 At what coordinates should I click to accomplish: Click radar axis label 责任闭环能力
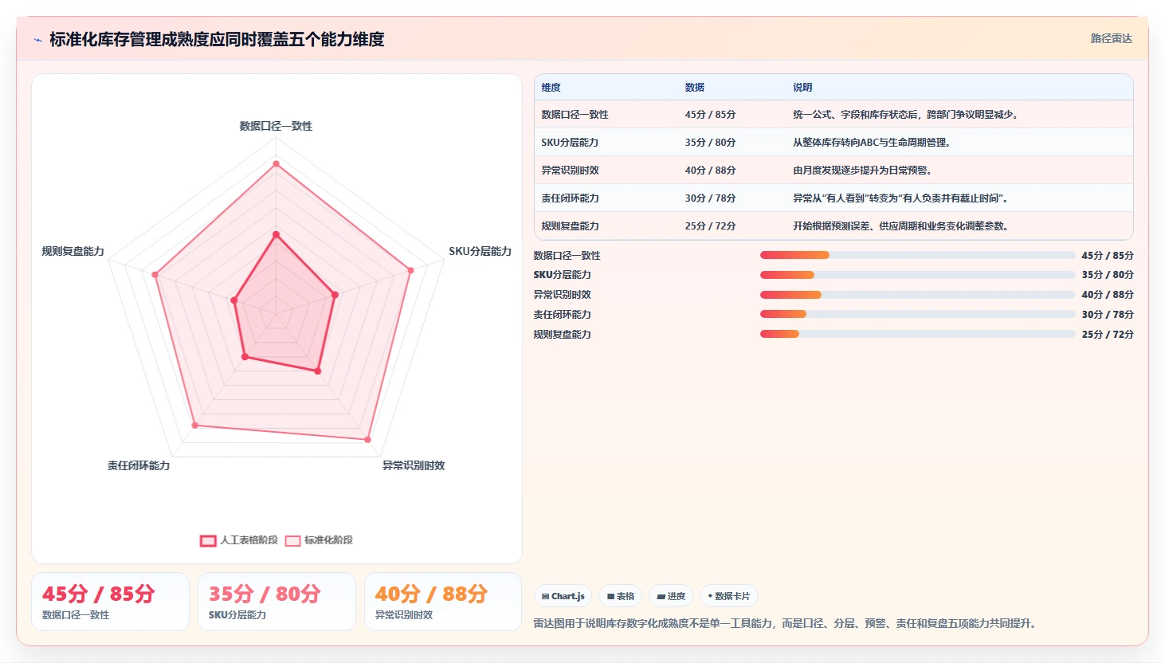(139, 465)
